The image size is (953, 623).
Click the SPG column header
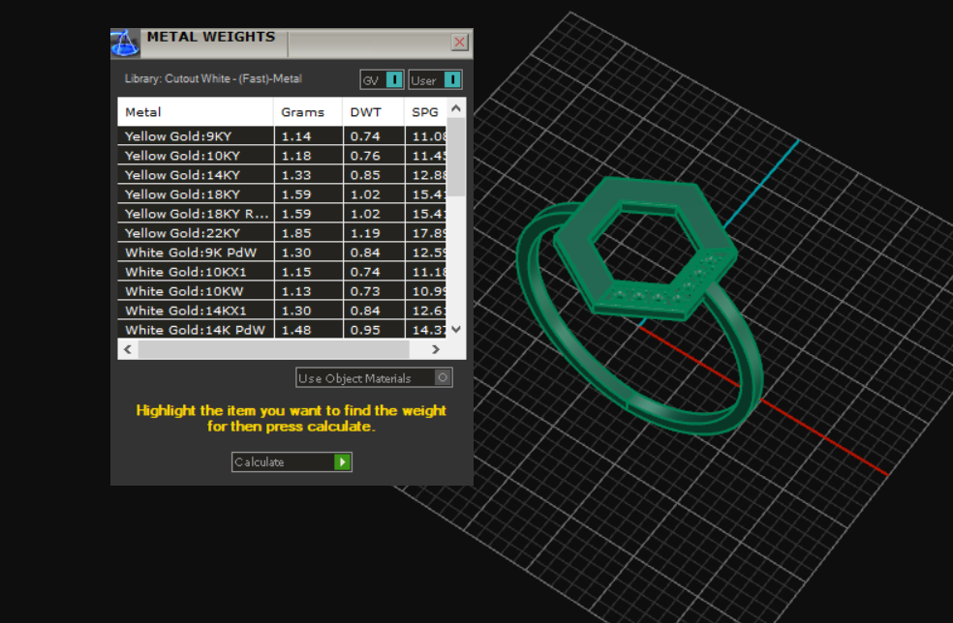tap(425, 112)
